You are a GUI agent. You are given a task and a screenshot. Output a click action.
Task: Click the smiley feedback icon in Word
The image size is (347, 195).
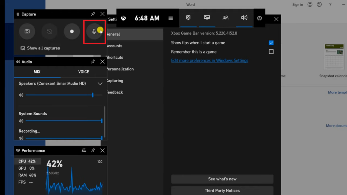[310, 4]
